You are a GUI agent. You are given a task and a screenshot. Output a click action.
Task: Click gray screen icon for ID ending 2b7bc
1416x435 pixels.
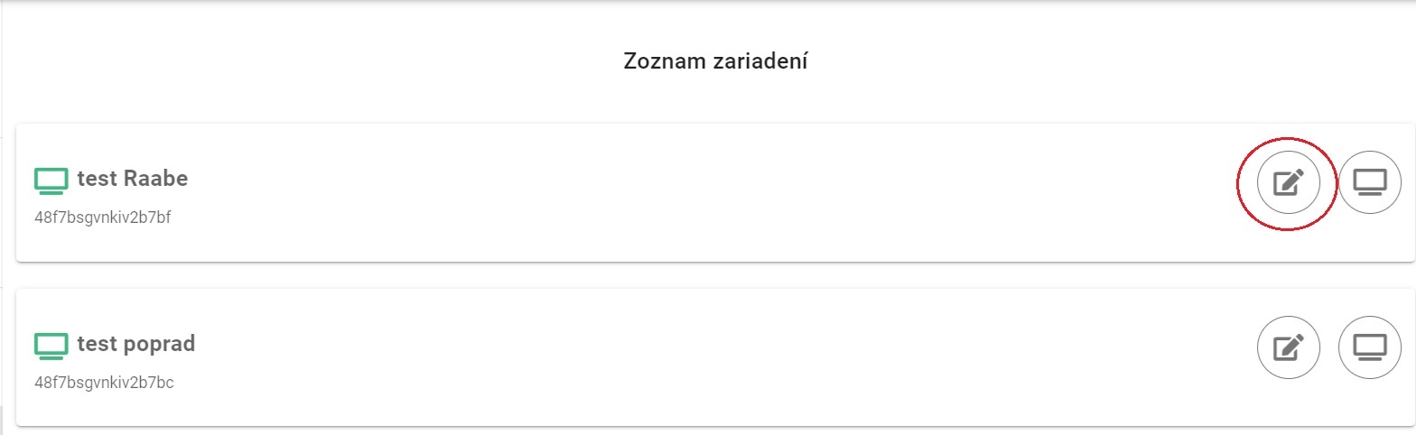pyautogui.click(x=1369, y=347)
